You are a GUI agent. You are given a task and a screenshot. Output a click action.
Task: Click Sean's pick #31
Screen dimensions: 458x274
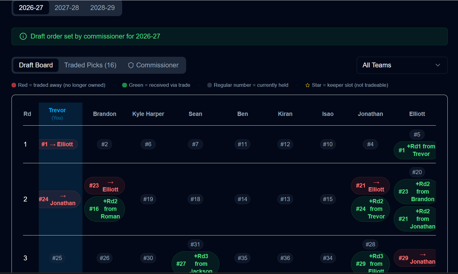click(195, 245)
